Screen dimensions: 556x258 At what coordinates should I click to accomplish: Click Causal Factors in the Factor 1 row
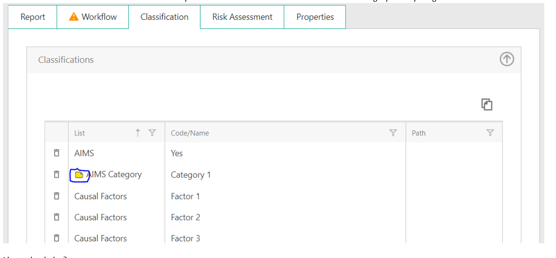pos(100,196)
